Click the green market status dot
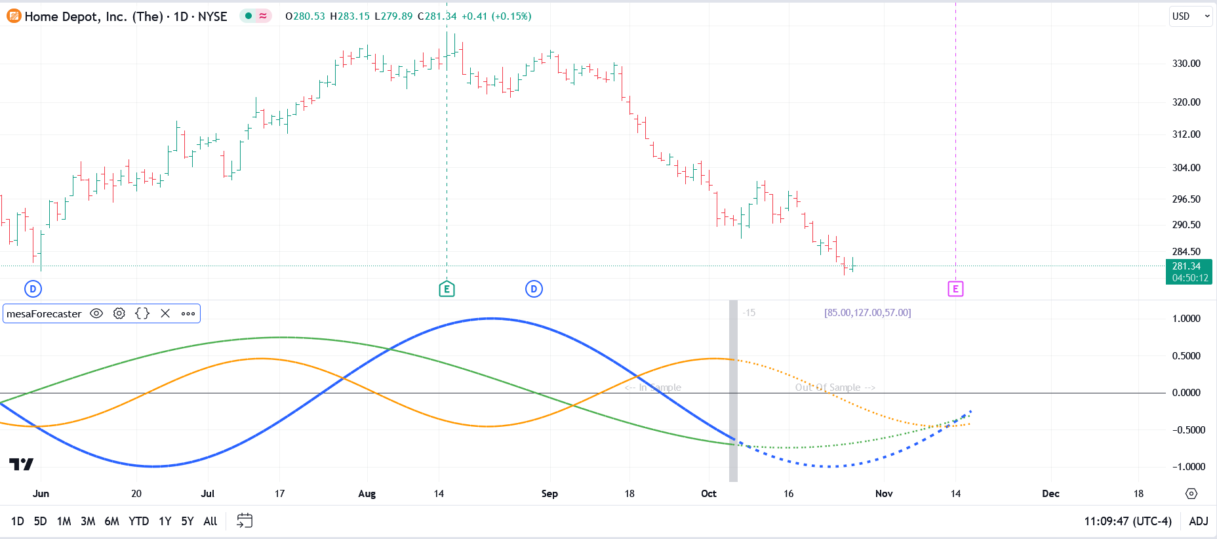Image resolution: width=1217 pixels, height=539 pixels. [249, 16]
